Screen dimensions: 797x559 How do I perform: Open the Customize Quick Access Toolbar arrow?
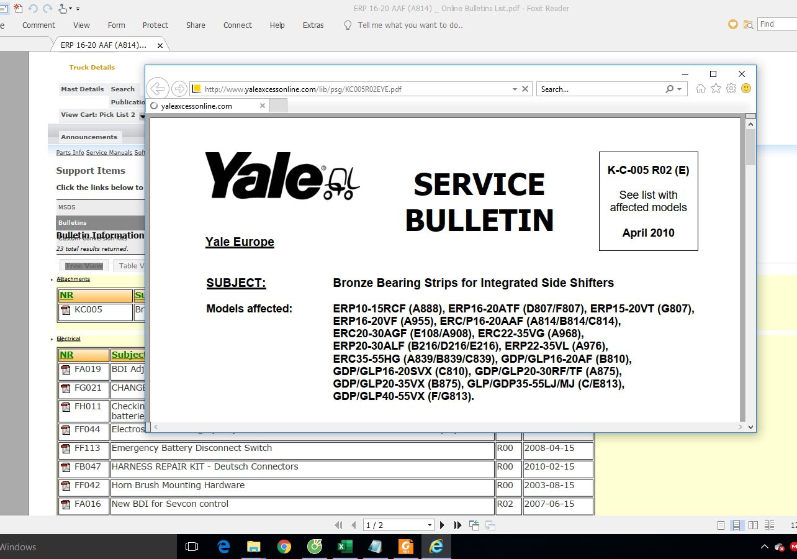pyautogui.click(x=78, y=9)
